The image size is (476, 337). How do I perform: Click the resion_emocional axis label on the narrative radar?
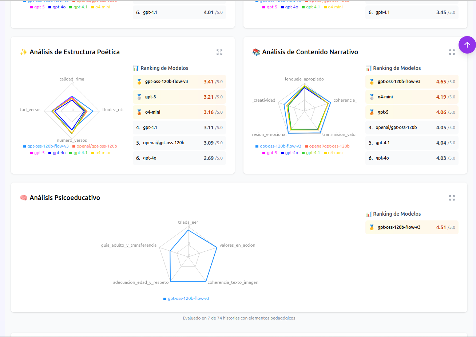point(269,134)
